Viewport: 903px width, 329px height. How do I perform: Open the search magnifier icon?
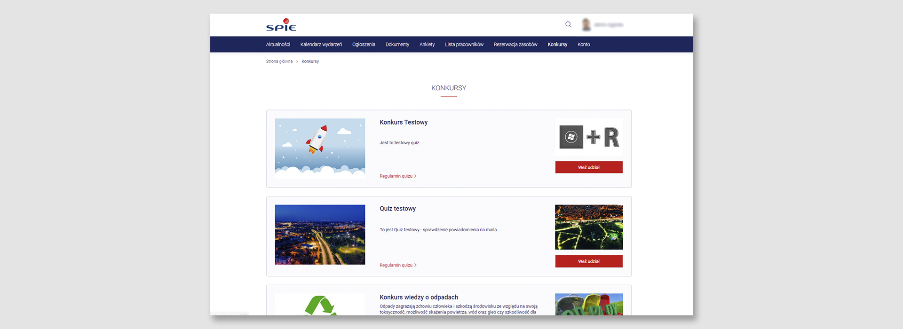tap(568, 24)
